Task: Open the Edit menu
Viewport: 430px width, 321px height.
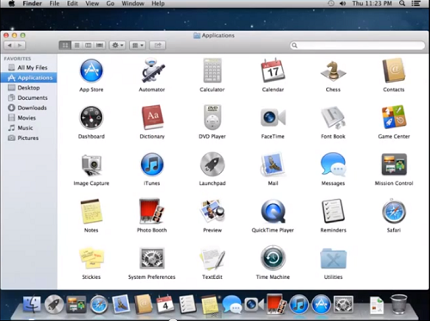Action: pyautogui.click(x=72, y=3)
